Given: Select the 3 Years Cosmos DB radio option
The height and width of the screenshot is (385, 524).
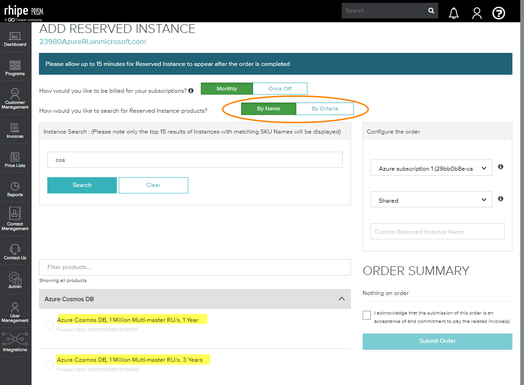Looking at the screenshot, I should [49, 365].
